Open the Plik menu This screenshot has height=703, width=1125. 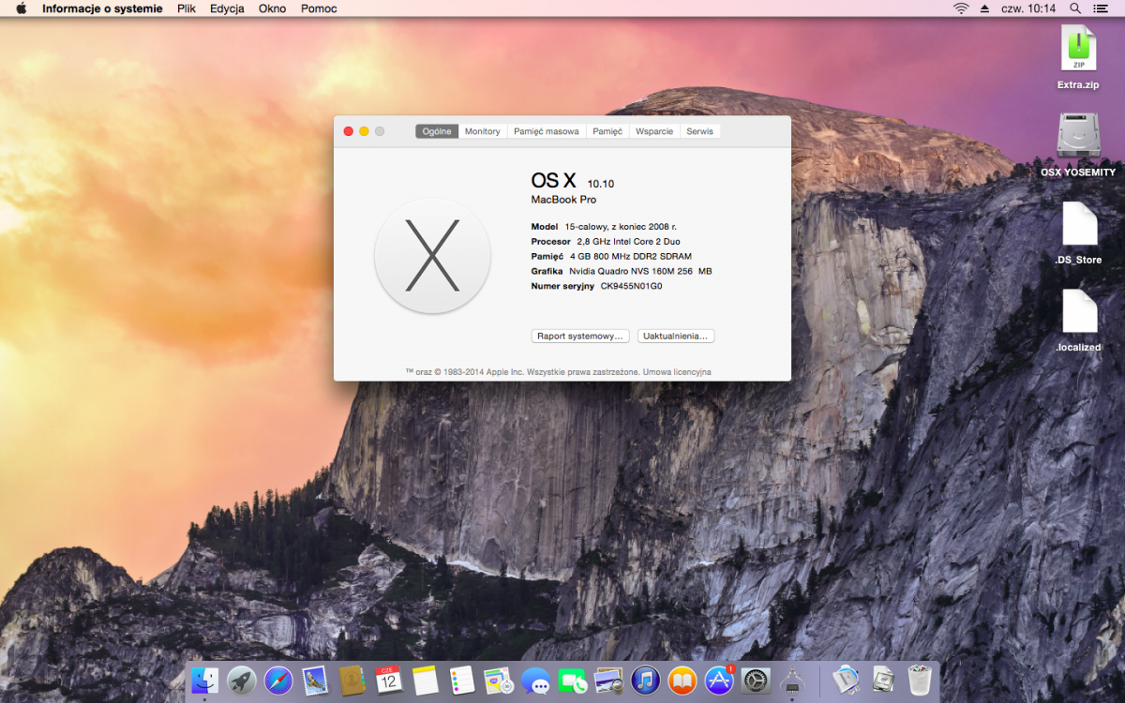coord(187,8)
